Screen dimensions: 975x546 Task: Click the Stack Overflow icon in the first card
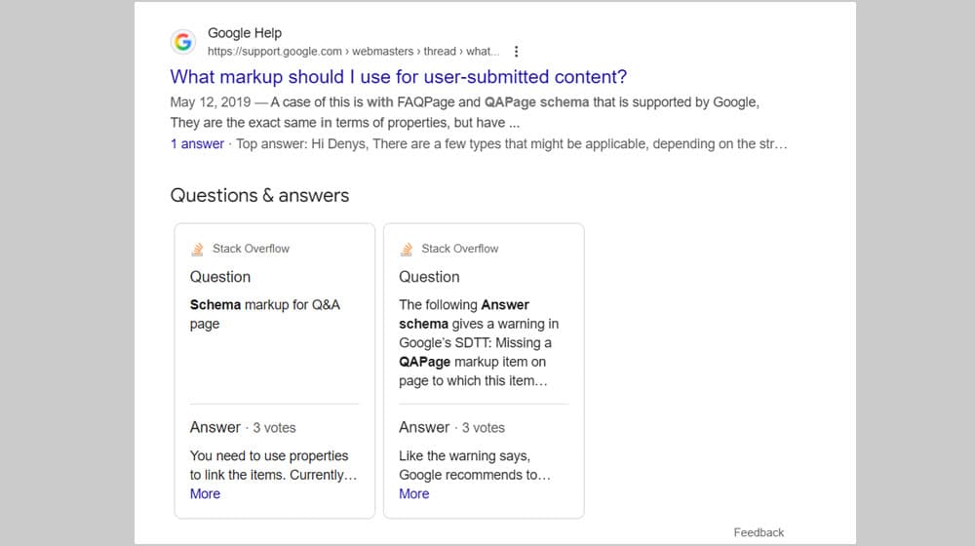198,249
